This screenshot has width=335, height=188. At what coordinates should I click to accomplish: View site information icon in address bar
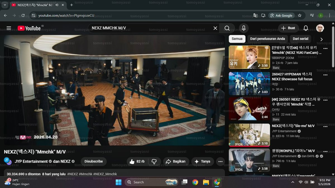(33, 16)
